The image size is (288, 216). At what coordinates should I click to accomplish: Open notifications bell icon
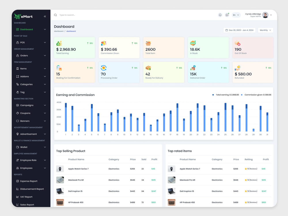(220, 15)
